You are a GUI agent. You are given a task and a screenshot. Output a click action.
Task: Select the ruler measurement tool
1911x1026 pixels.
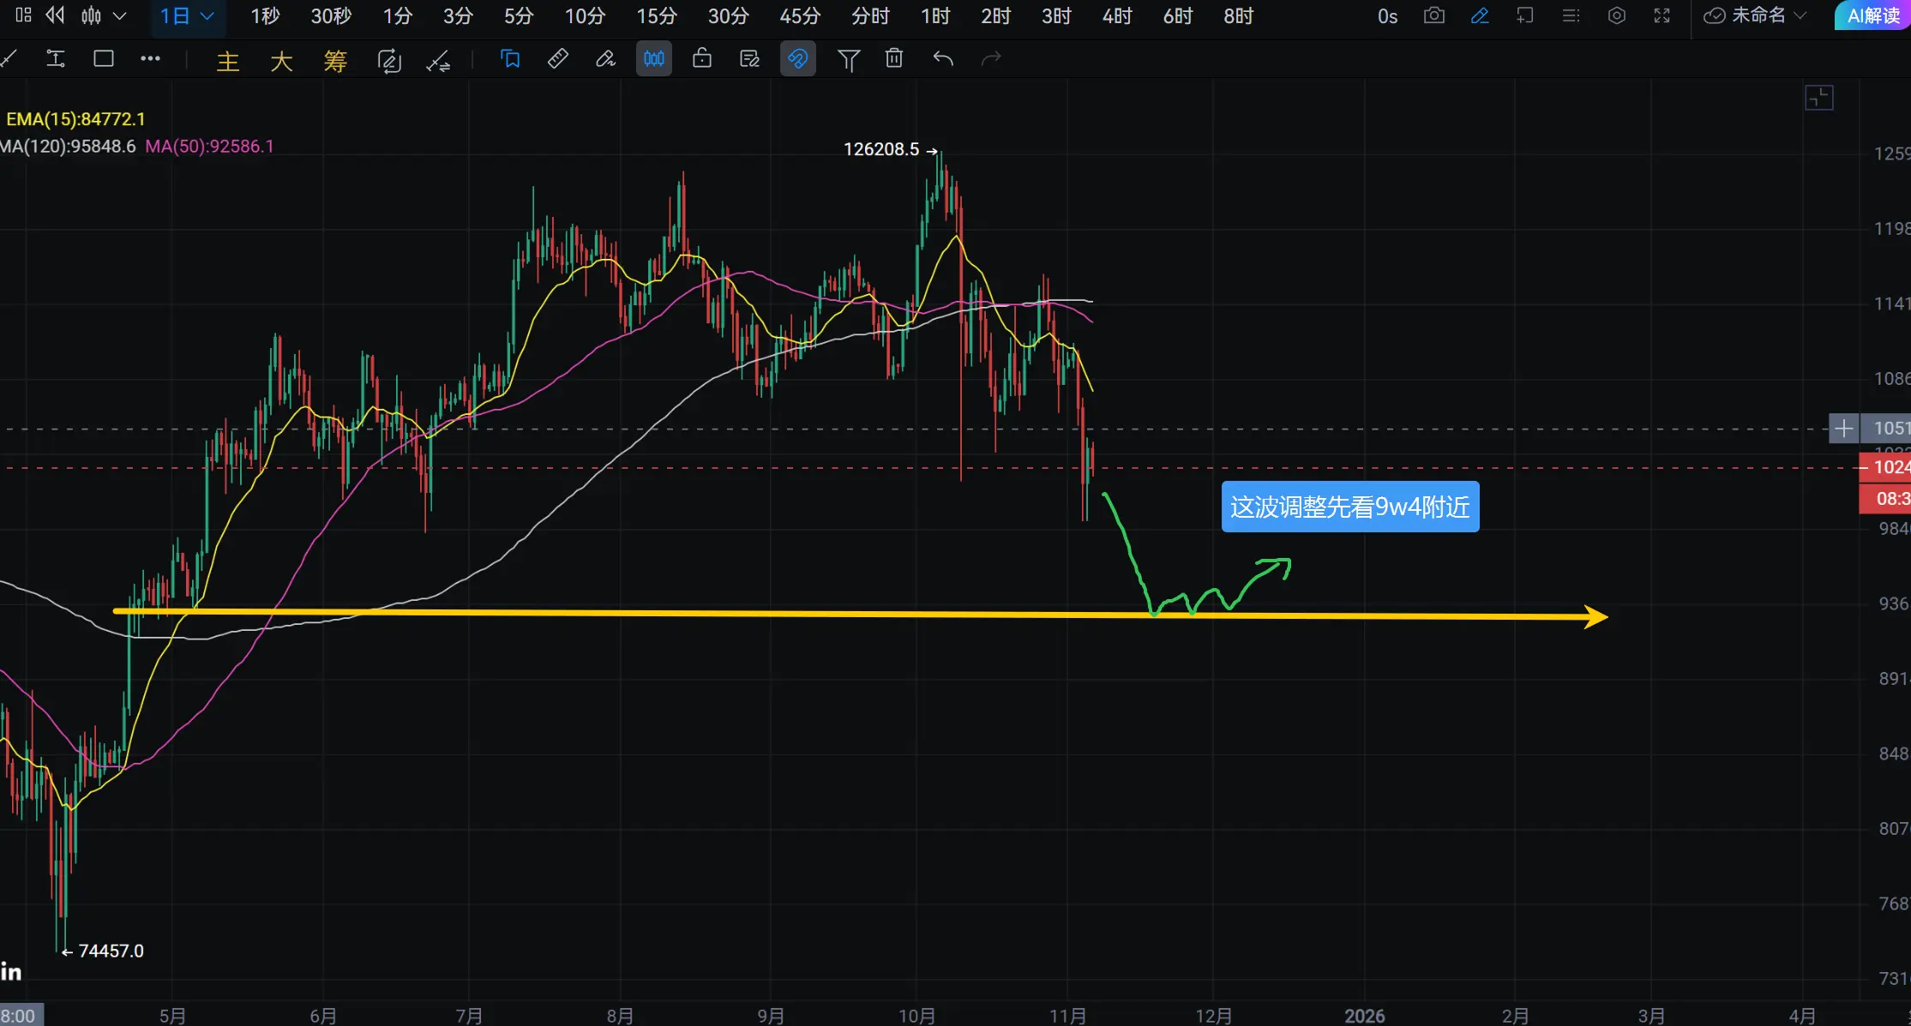click(x=558, y=58)
